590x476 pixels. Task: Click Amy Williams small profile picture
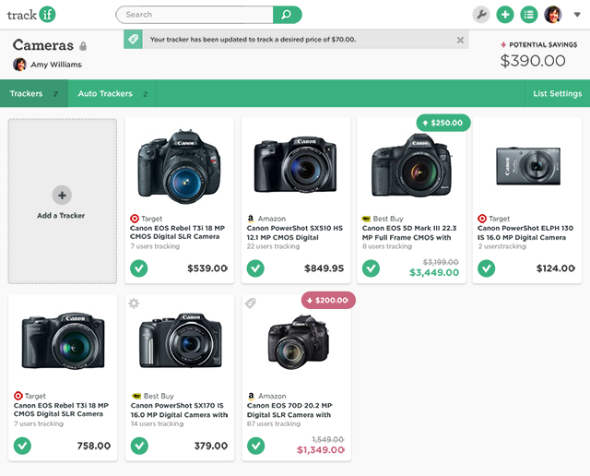click(19, 65)
